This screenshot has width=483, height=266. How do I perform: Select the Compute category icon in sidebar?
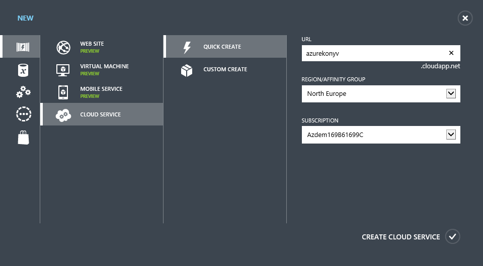pos(23,47)
